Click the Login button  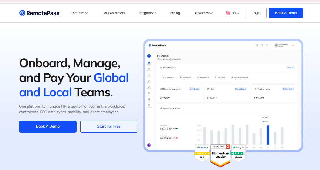click(256, 13)
